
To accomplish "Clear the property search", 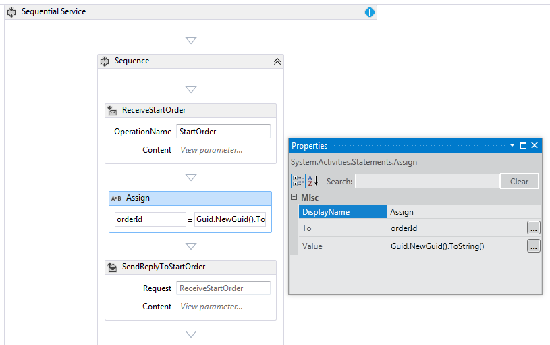I will 519,181.
